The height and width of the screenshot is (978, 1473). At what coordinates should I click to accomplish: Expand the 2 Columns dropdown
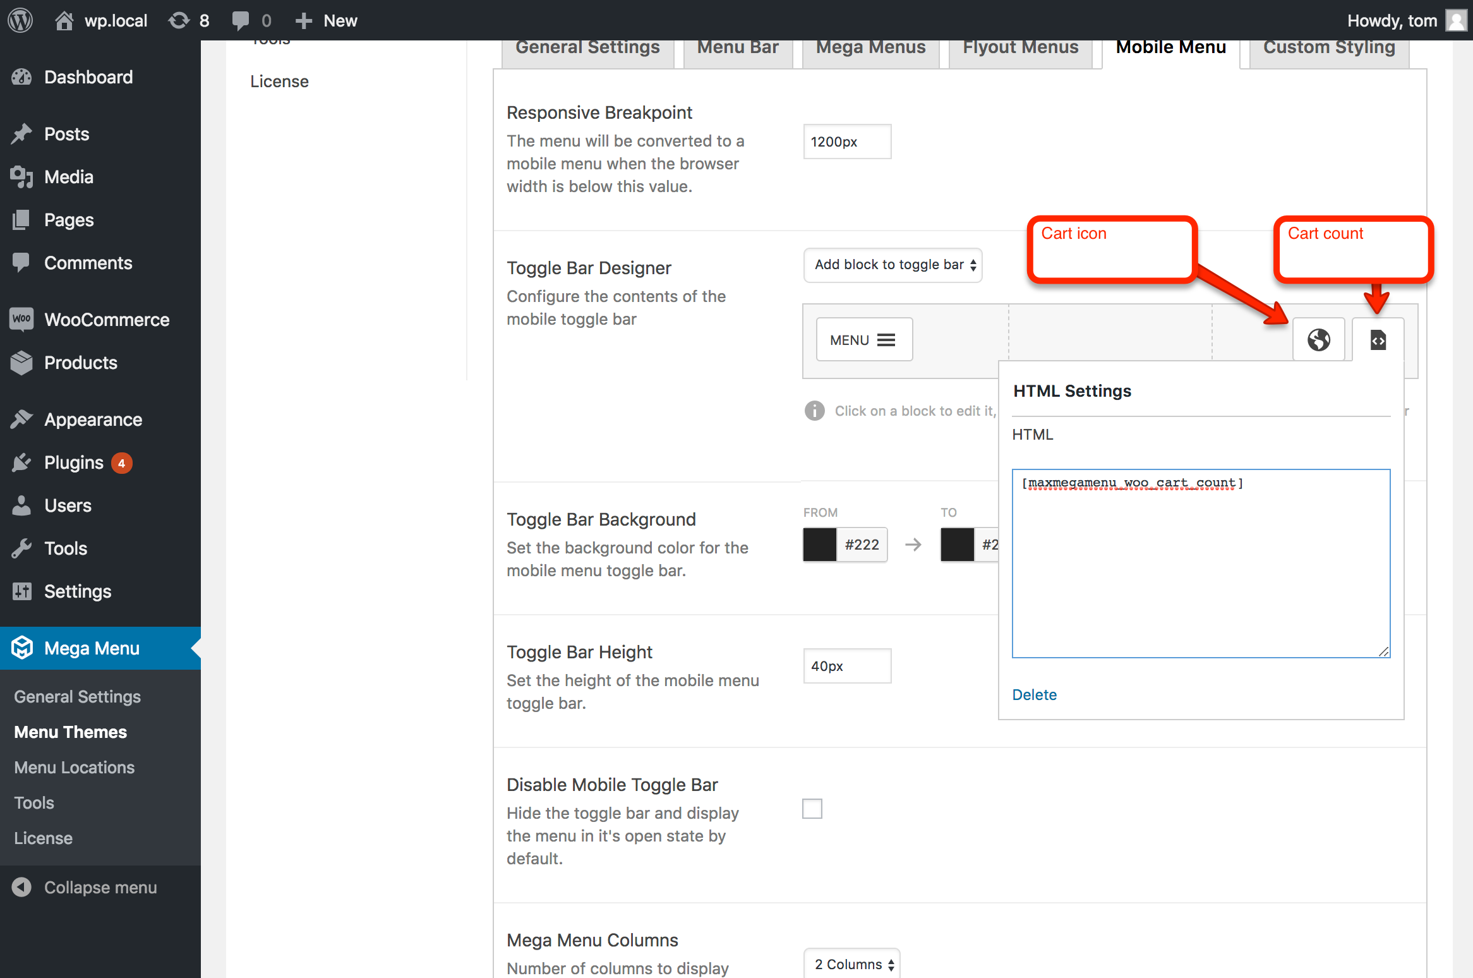tap(852, 964)
